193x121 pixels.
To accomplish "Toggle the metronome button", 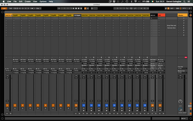I will [32, 8].
